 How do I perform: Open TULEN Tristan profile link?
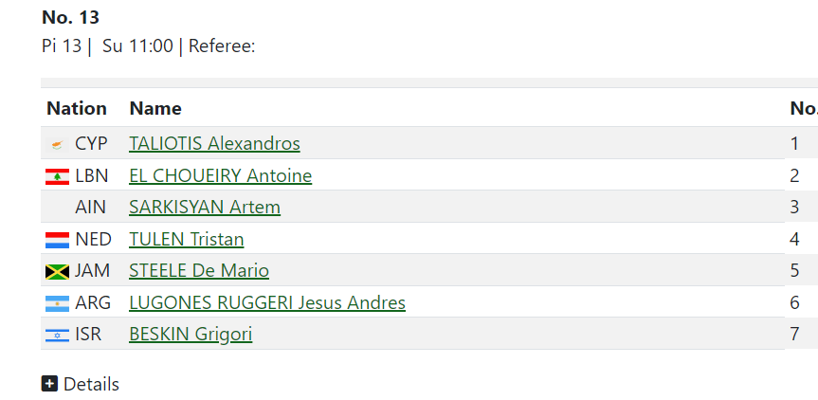(187, 240)
